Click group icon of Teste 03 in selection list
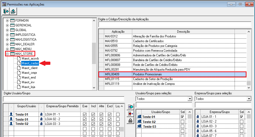This screenshot has height=137, width=255. pos(139,126)
